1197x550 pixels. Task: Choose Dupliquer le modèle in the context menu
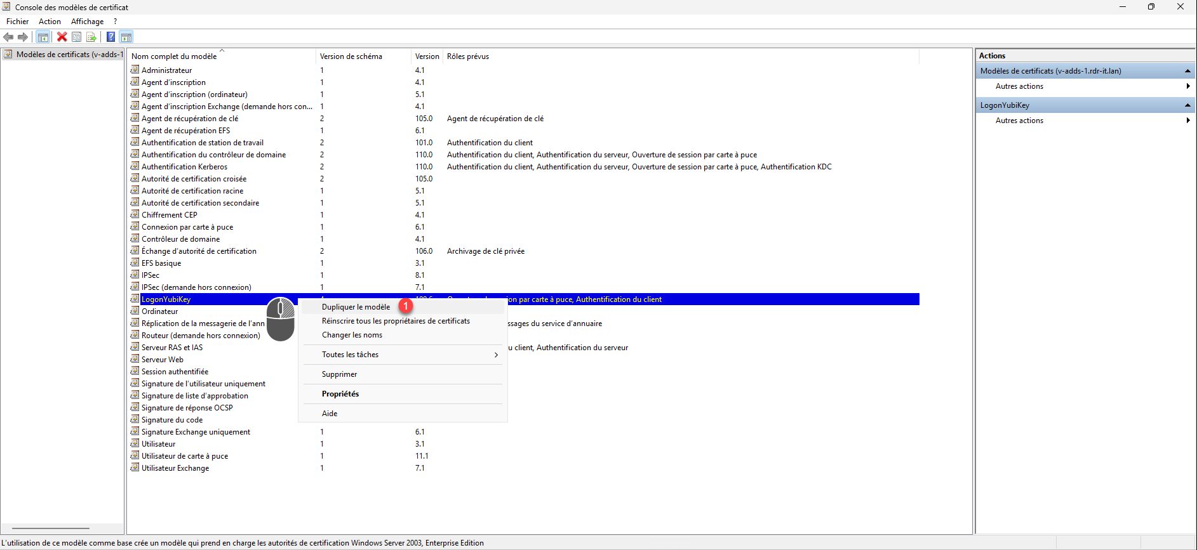point(356,307)
